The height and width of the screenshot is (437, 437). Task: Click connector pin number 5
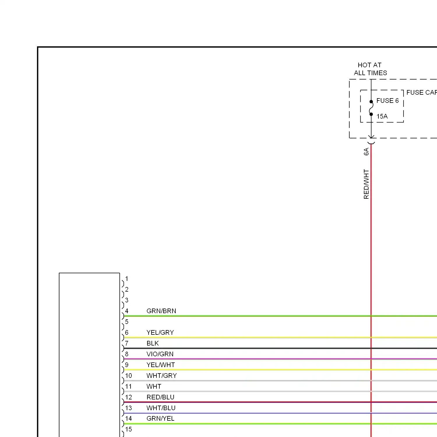(x=127, y=322)
